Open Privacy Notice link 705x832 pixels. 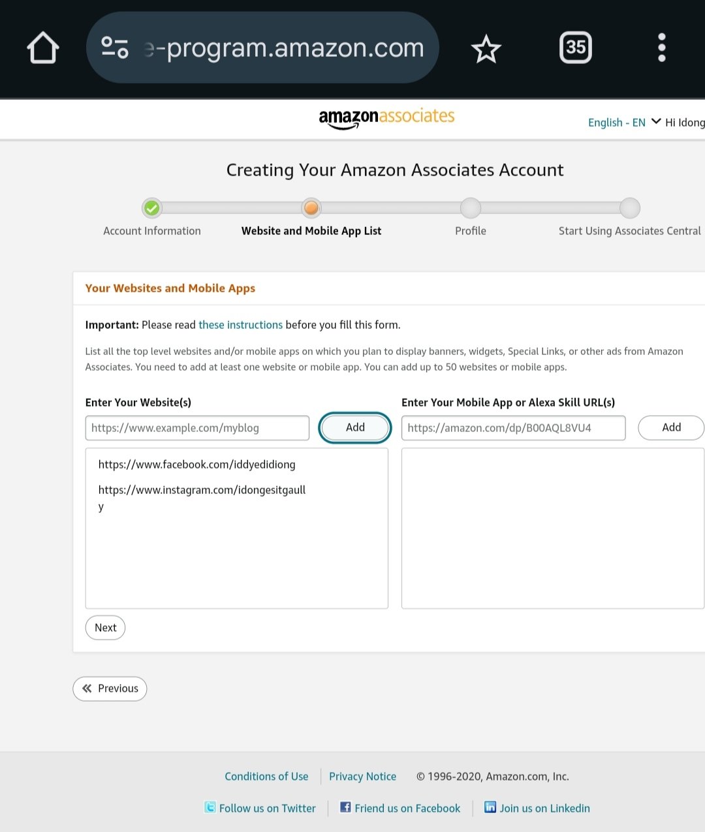coord(362,777)
